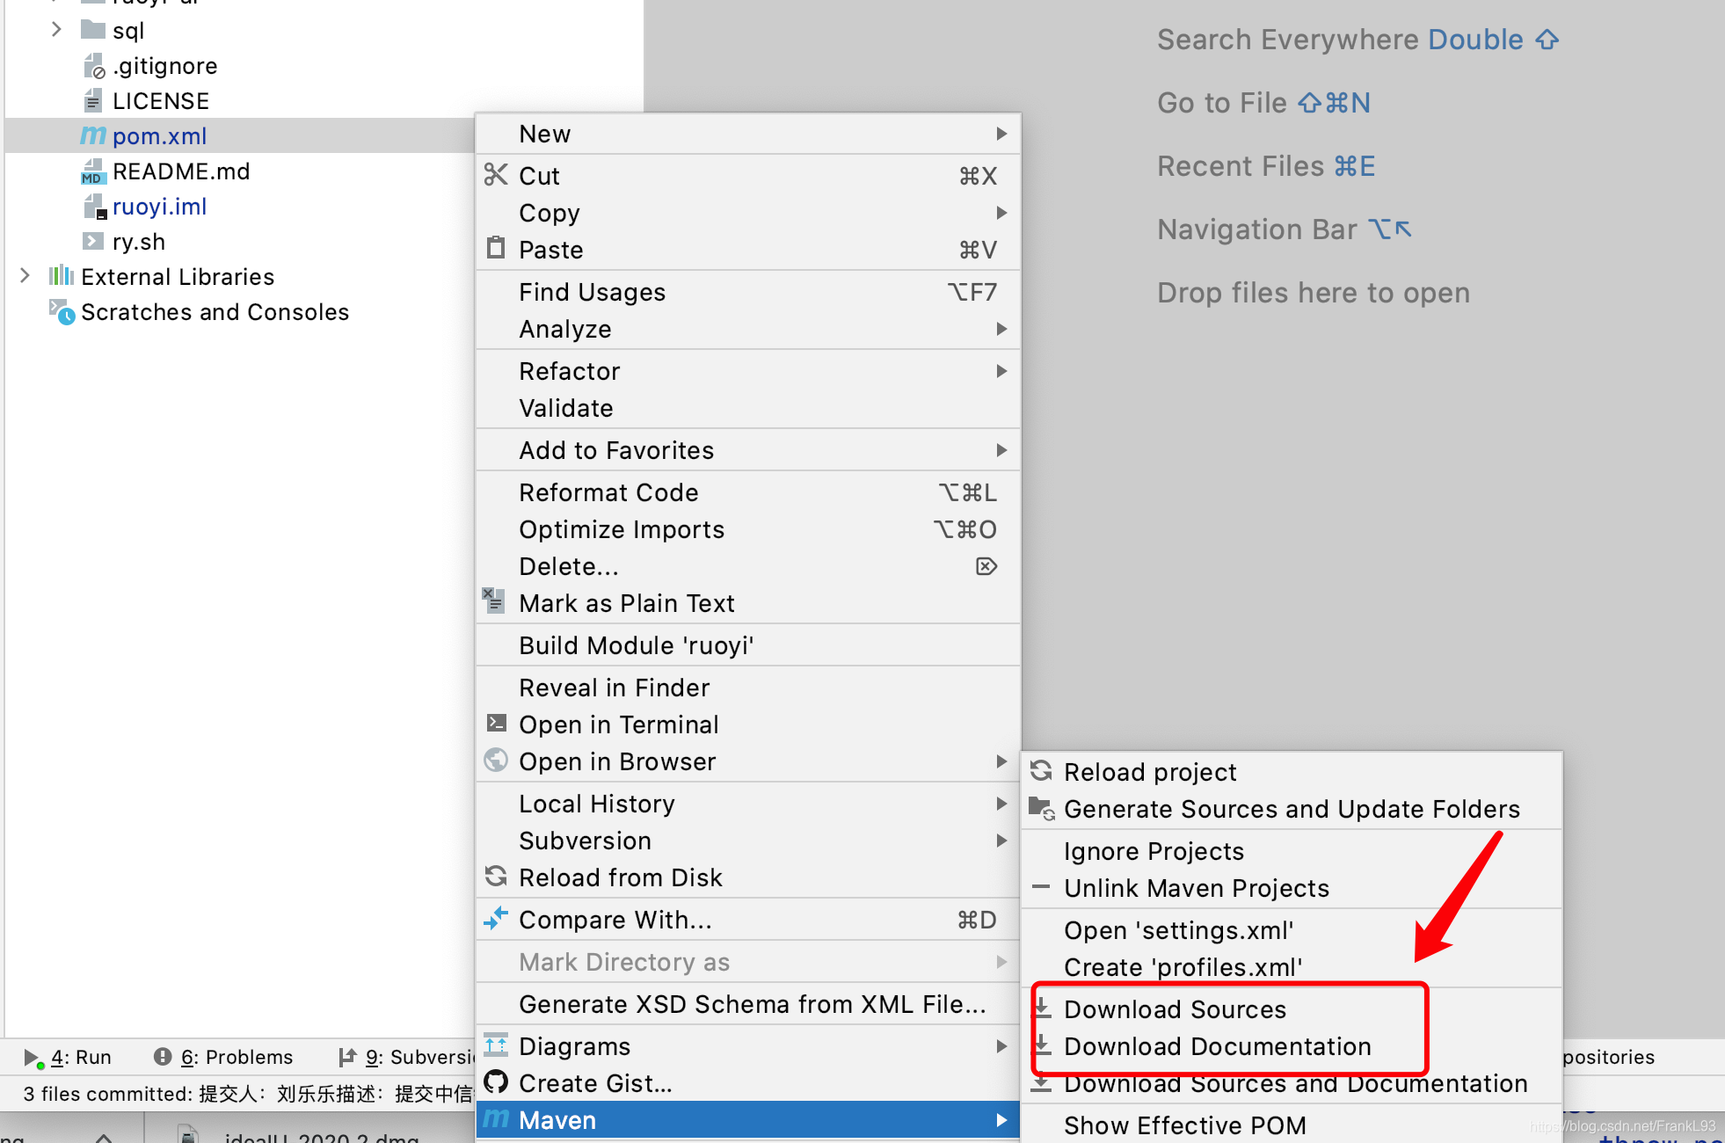Select Reveal in Finder

tap(748, 688)
